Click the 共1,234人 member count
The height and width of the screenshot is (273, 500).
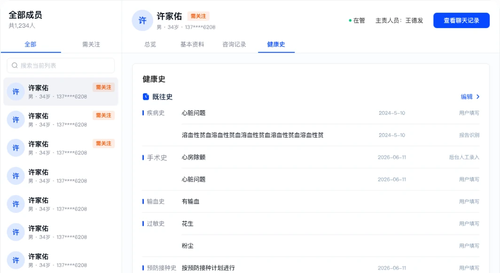pyautogui.click(x=22, y=26)
